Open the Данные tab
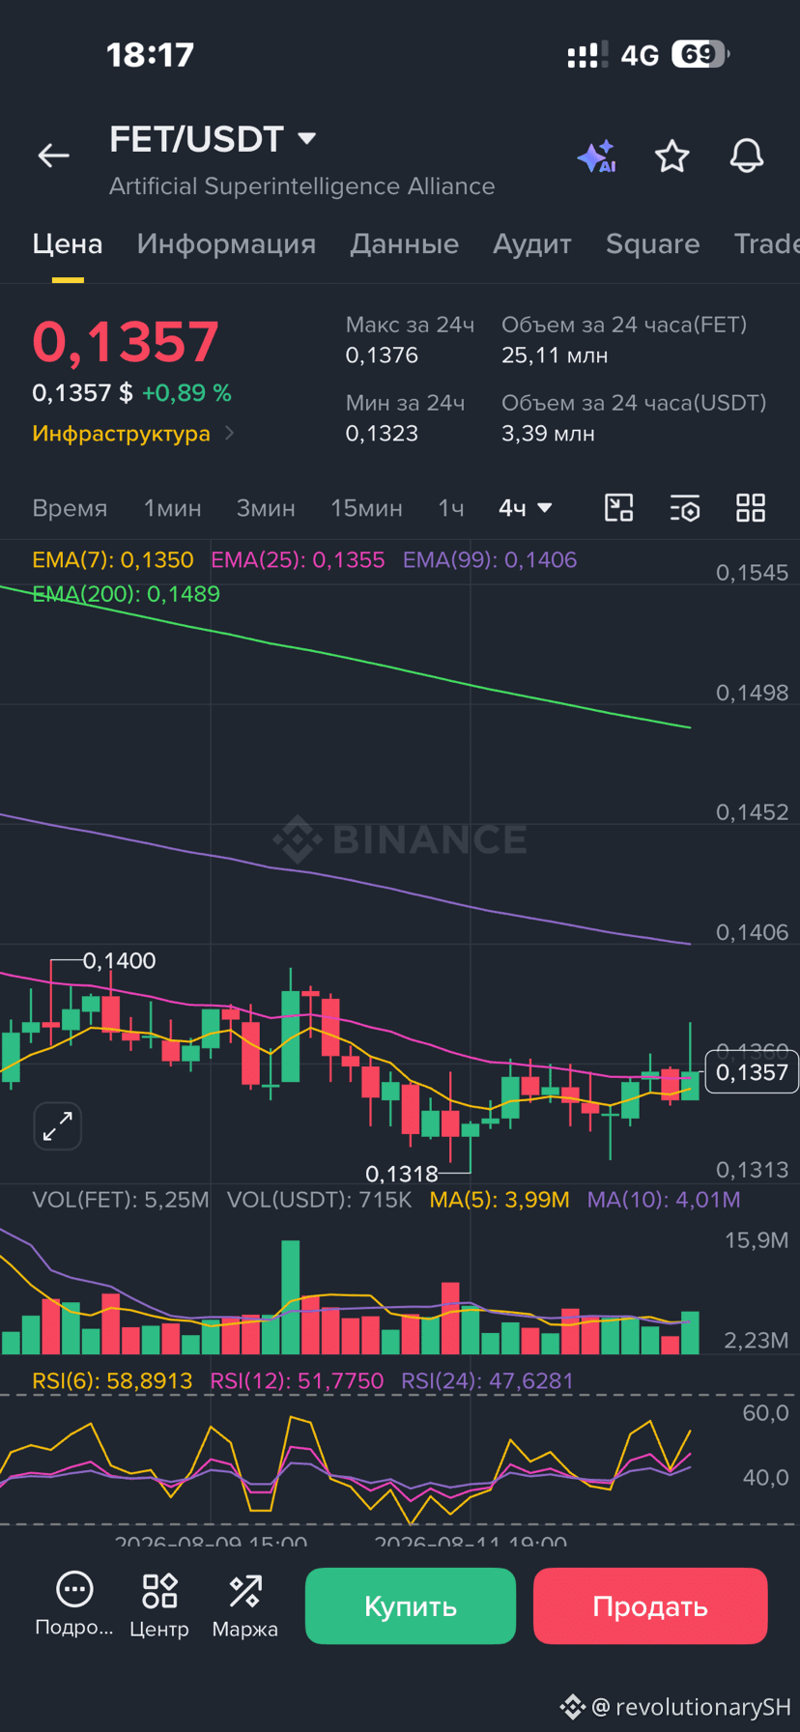 click(x=404, y=243)
